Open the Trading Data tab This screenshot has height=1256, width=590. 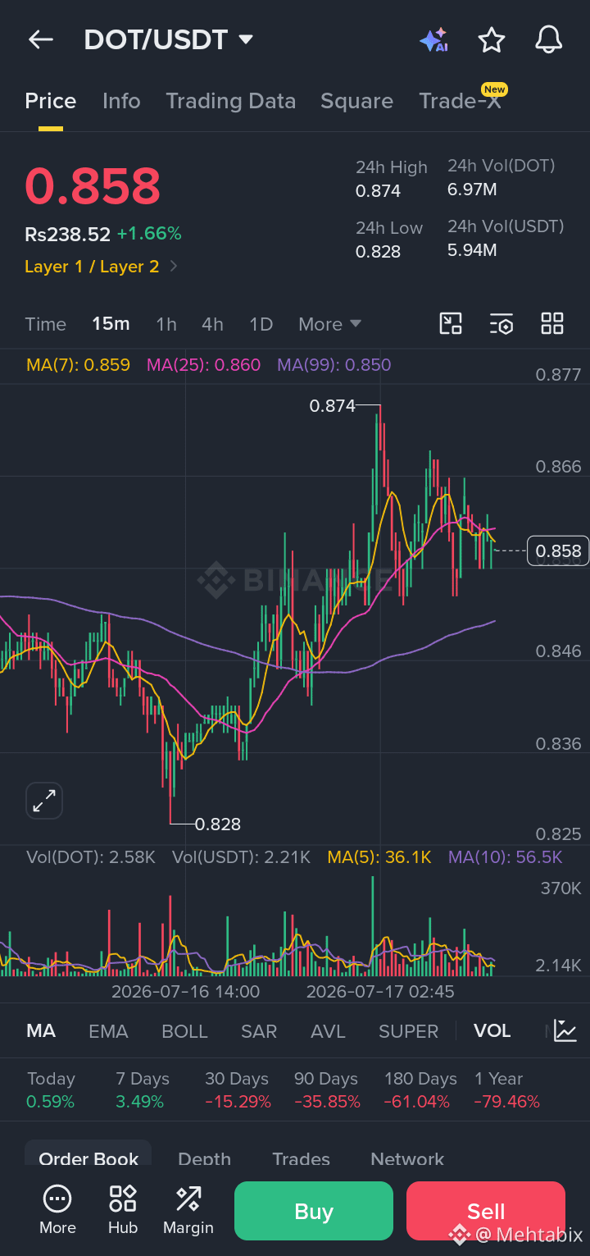230,101
